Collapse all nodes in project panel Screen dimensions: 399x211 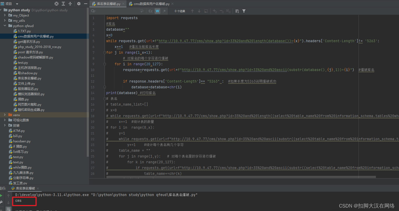[70, 4]
